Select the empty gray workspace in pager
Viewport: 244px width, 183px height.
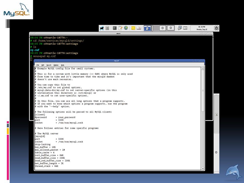(x=155, y=28)
